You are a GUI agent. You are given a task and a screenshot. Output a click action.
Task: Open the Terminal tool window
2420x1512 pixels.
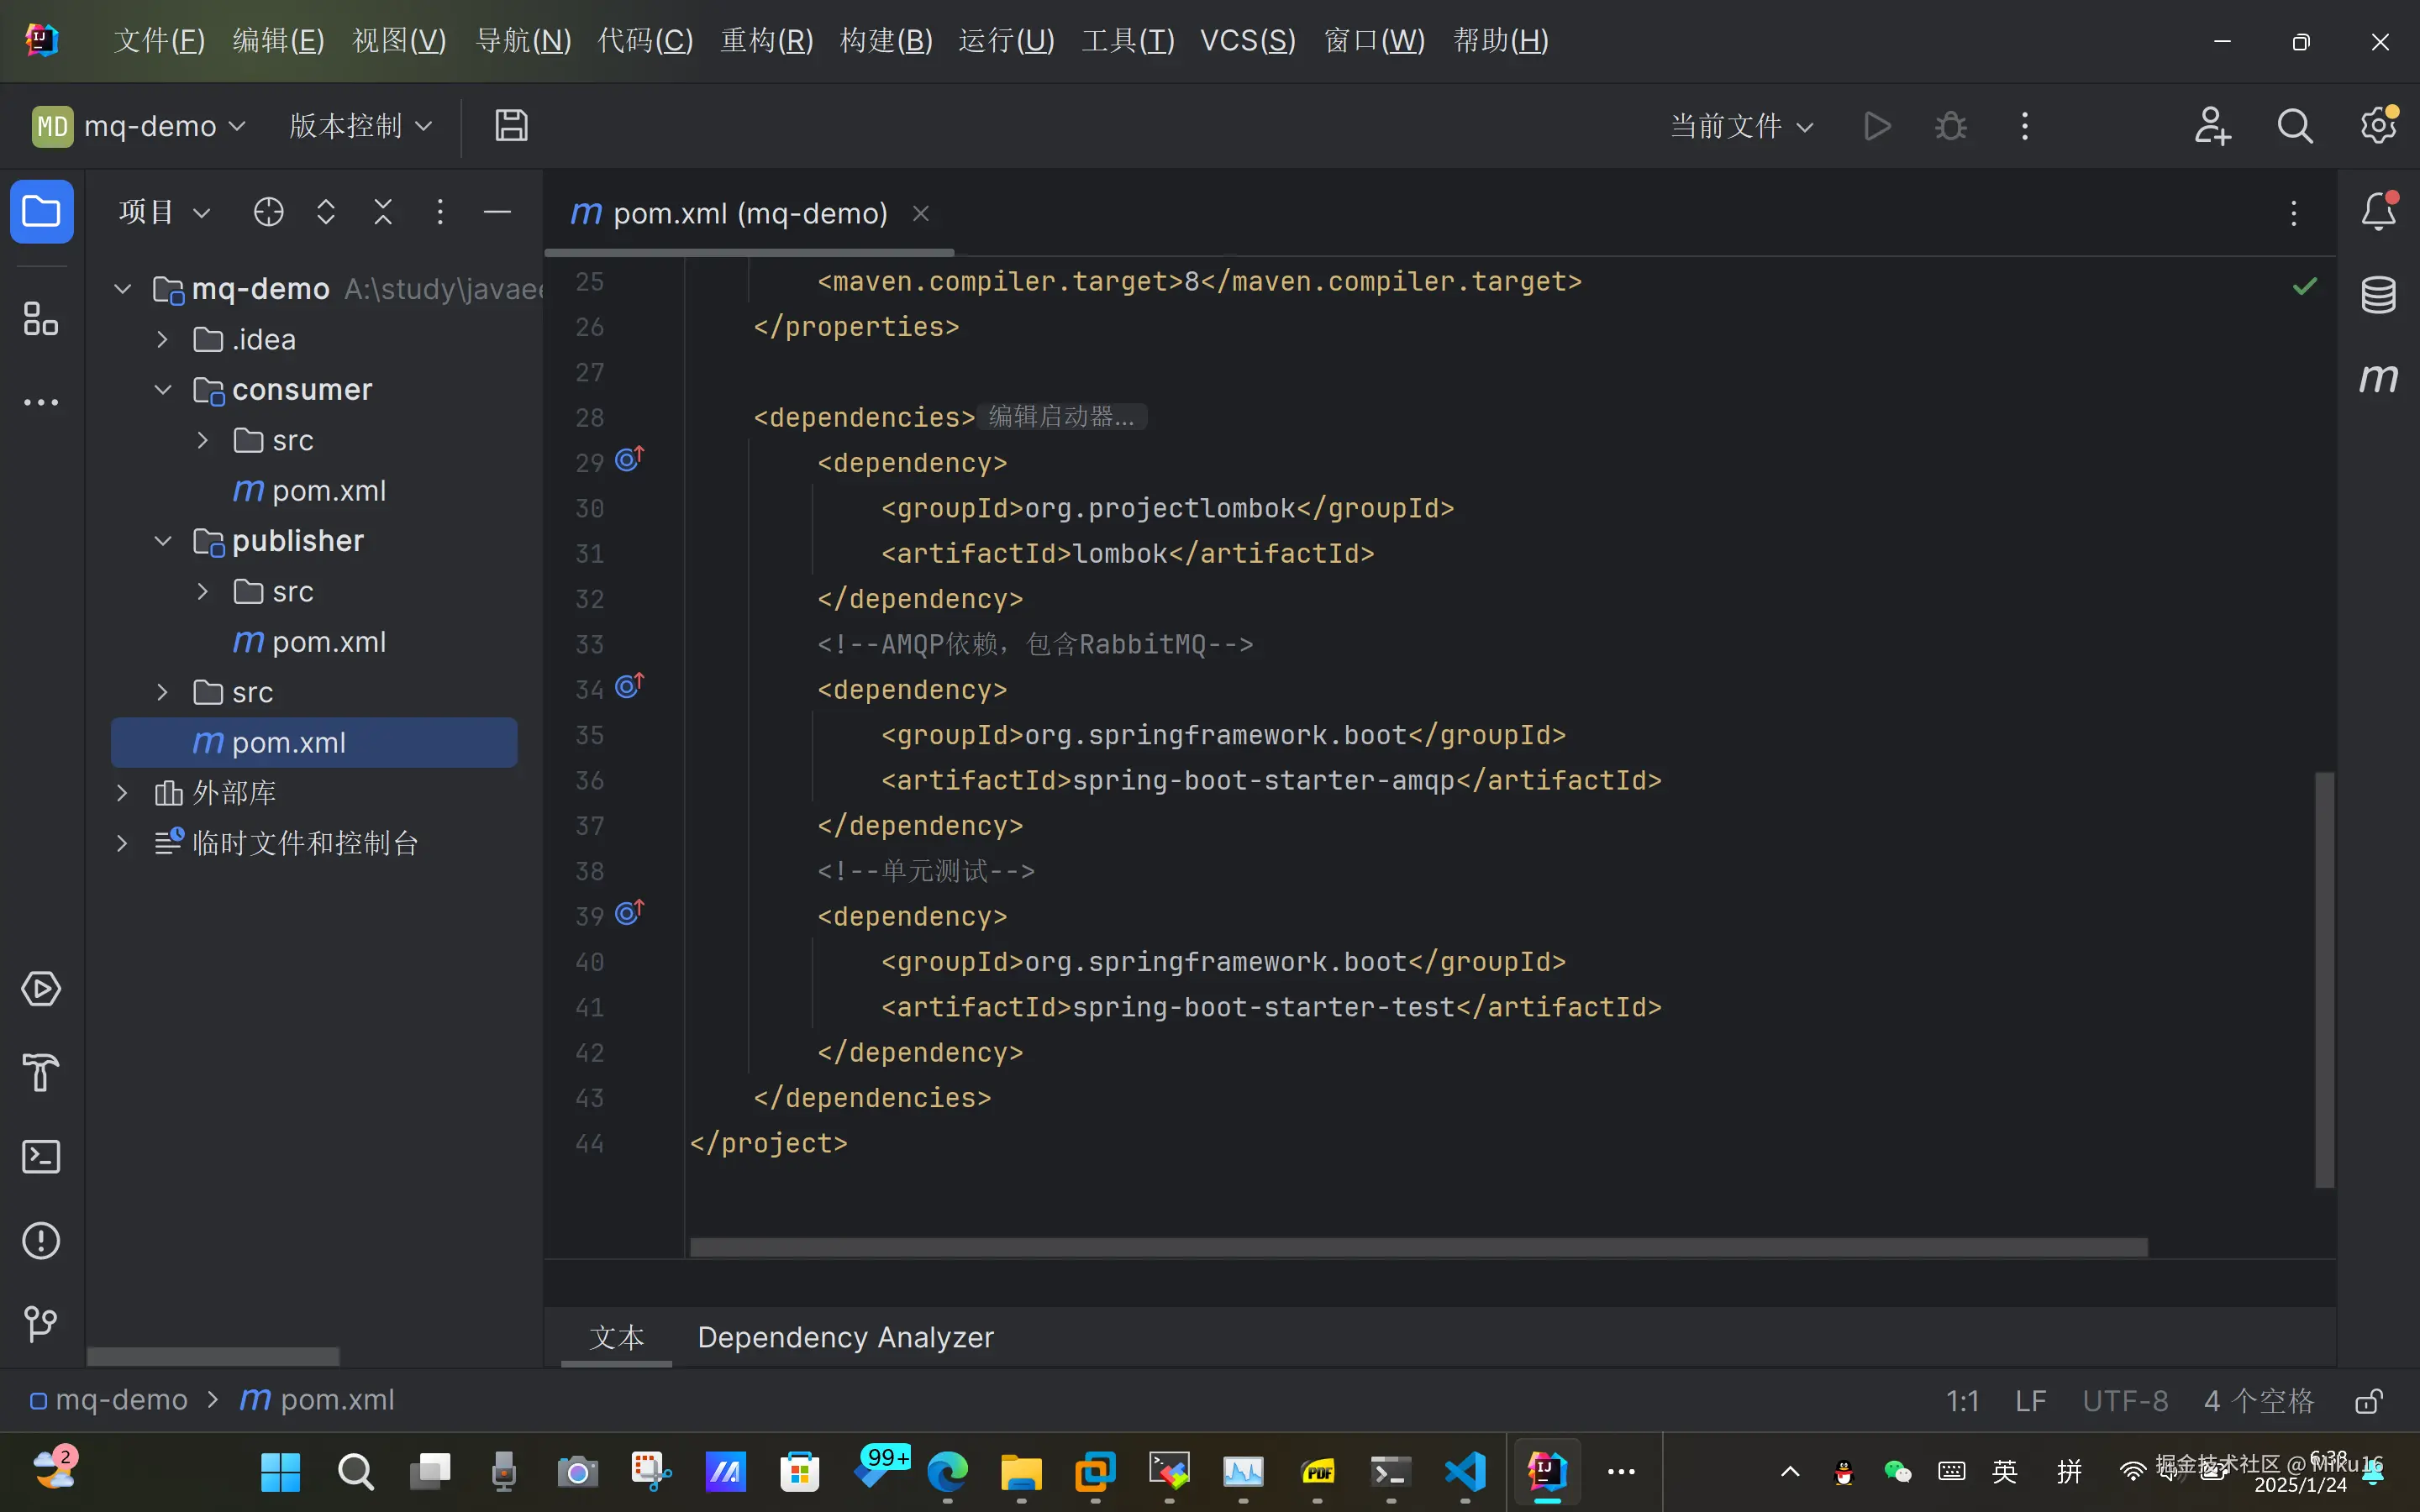pyautogui.click(x=41, y=1157)
